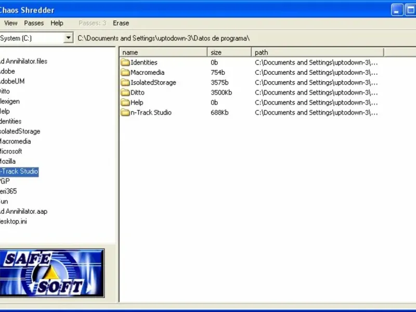Select Identities in the folder tree

10,121
